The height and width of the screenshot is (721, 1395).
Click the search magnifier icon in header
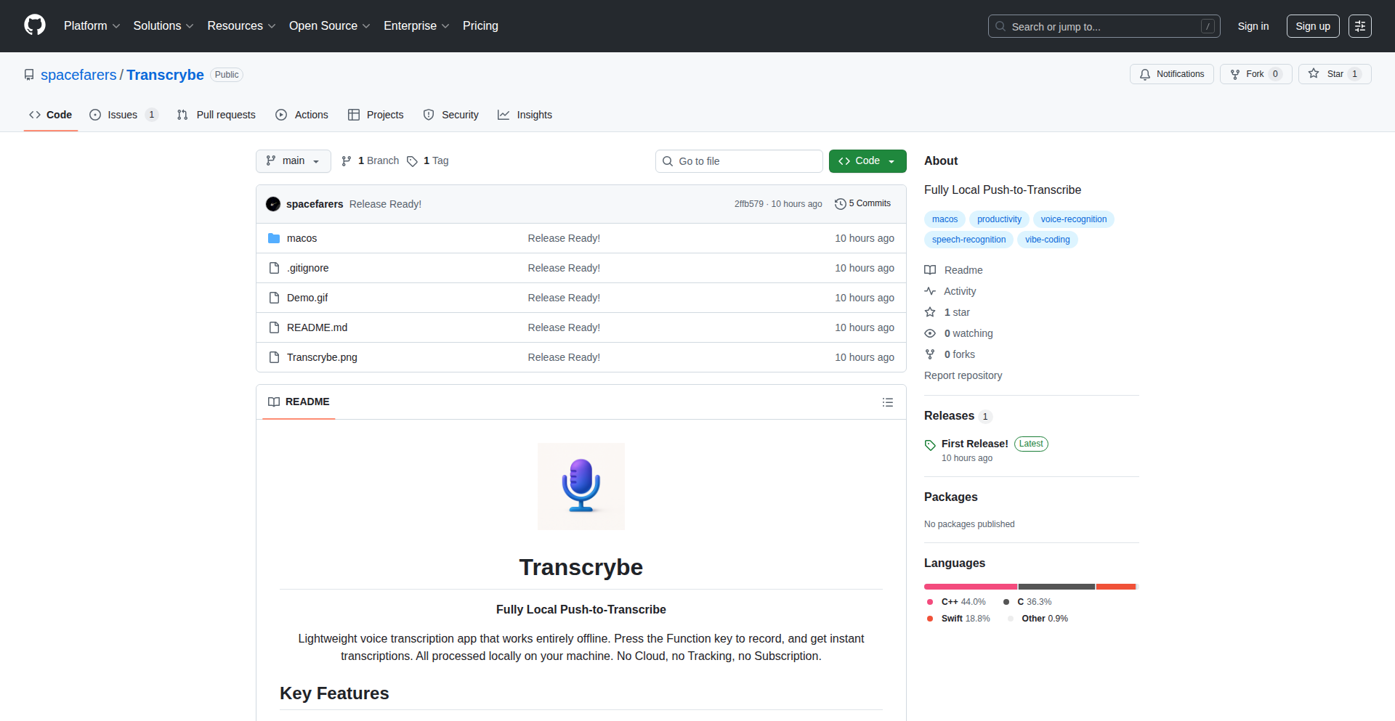coord(1000,26)
